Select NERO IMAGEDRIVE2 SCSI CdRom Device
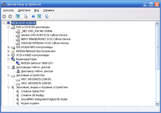161x113 pixels. [46, 39]
